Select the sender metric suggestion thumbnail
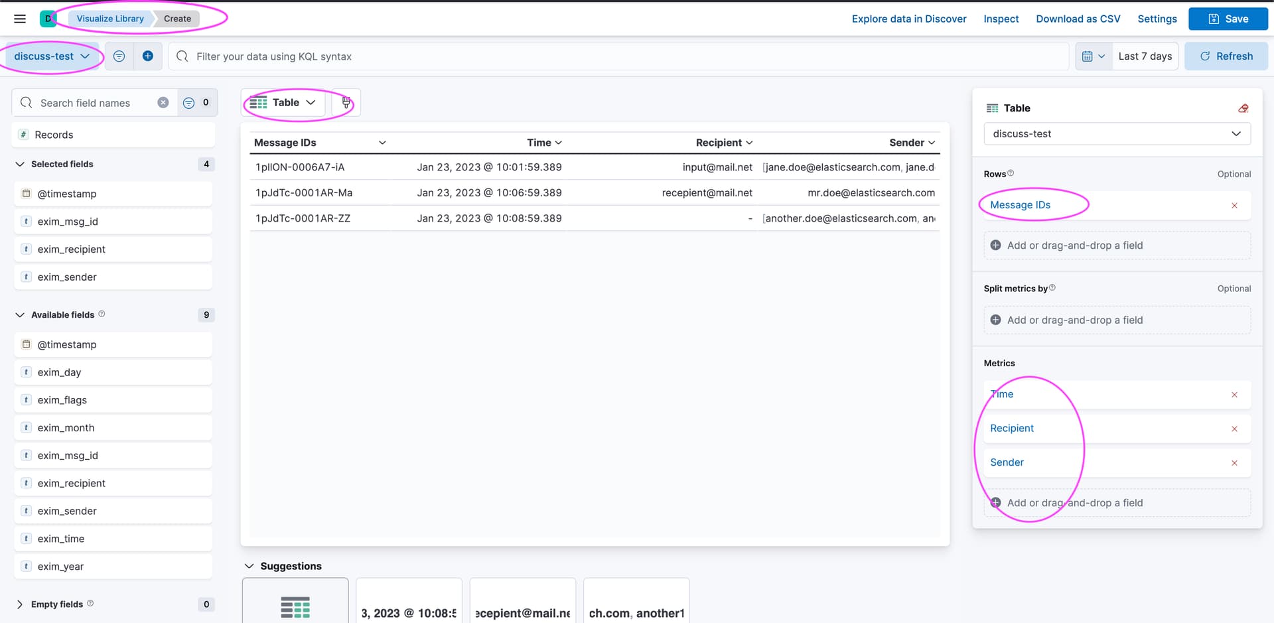 pos(636,601)
